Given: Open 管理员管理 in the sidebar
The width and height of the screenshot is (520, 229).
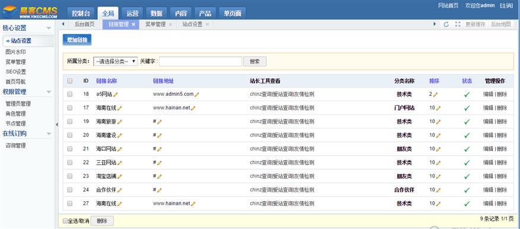Looking at the screenshot, I should pos(18,104).
